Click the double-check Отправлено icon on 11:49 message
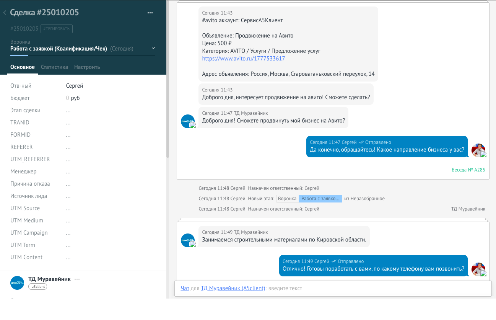The height and width of the screenshot is (320, 496). [x=334, y=261]
